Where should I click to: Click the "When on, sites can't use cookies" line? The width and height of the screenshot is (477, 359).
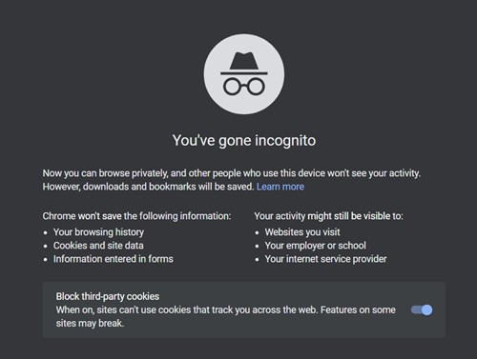pyautogui.click(x=226, y=309)
